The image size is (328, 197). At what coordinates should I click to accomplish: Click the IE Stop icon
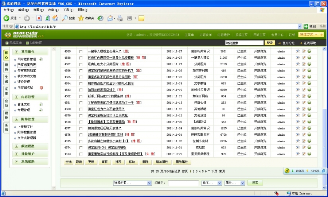39,18
